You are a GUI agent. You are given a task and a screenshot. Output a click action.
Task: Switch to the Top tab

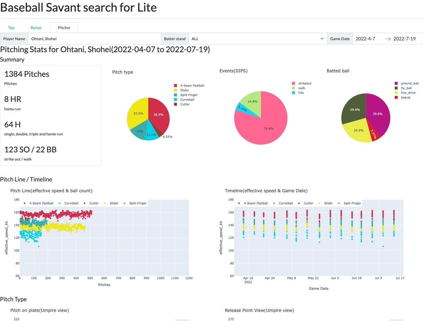point(11,28)
